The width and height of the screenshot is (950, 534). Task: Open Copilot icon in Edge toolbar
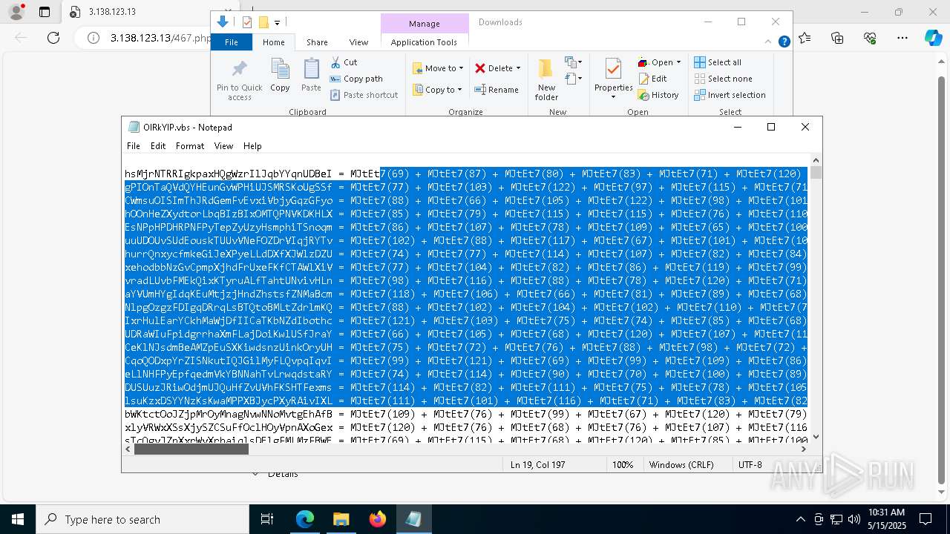934,38
